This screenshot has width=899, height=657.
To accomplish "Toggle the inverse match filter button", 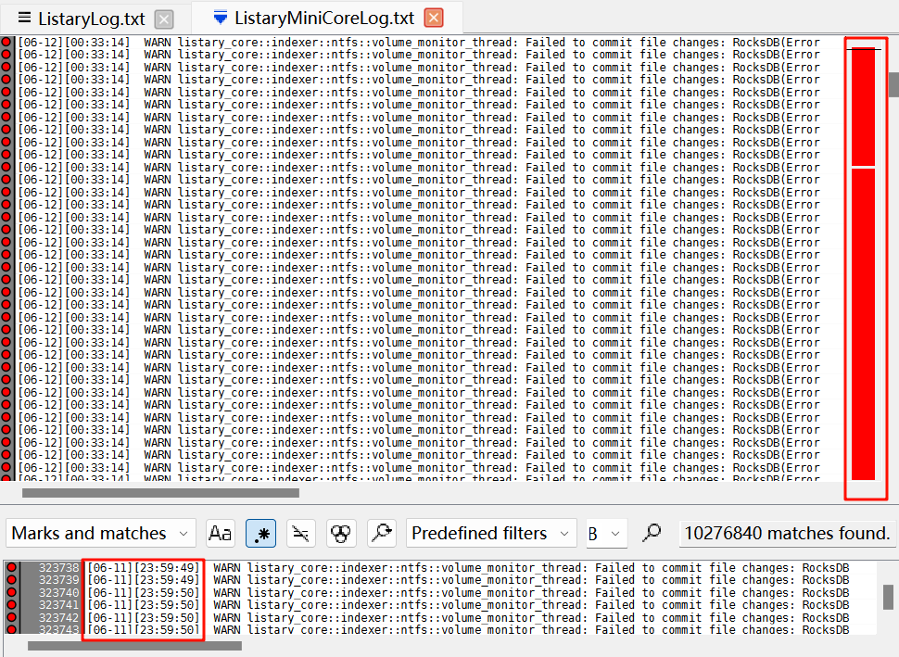I will point(300,533).
